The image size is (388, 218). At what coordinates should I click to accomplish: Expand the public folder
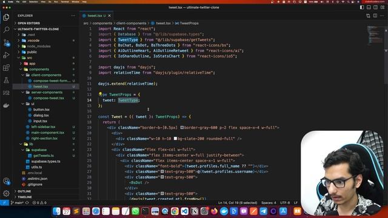pyautogui.click(x=46, y=52)
